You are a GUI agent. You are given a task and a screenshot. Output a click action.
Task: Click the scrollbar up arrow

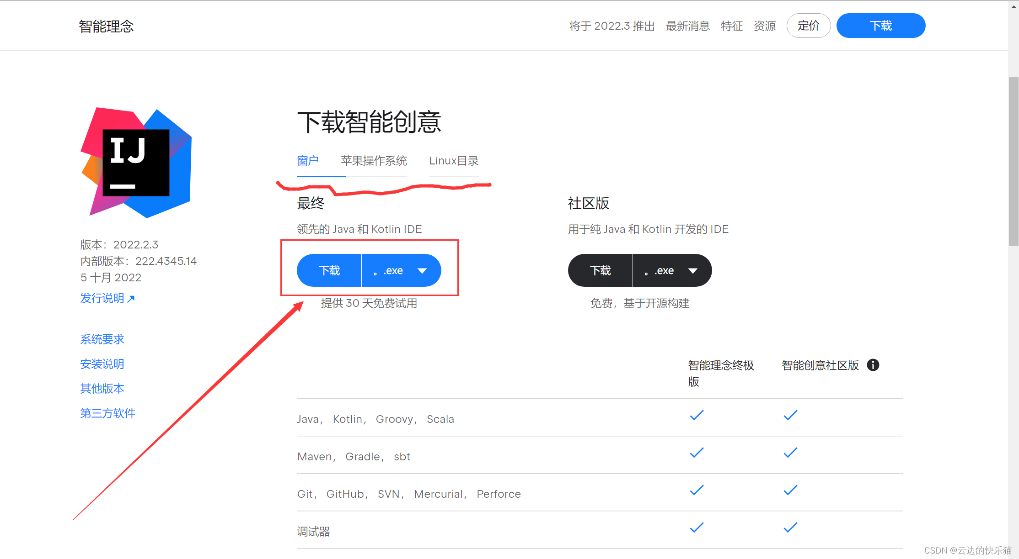point(1014,6)
